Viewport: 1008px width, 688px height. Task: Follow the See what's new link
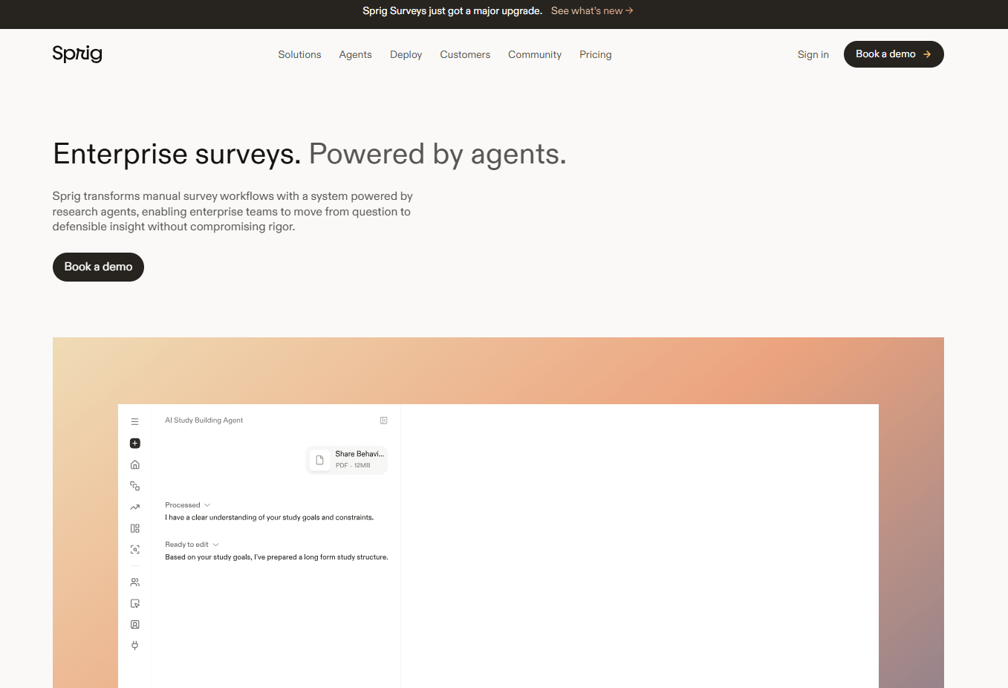[x=592, y=10]
